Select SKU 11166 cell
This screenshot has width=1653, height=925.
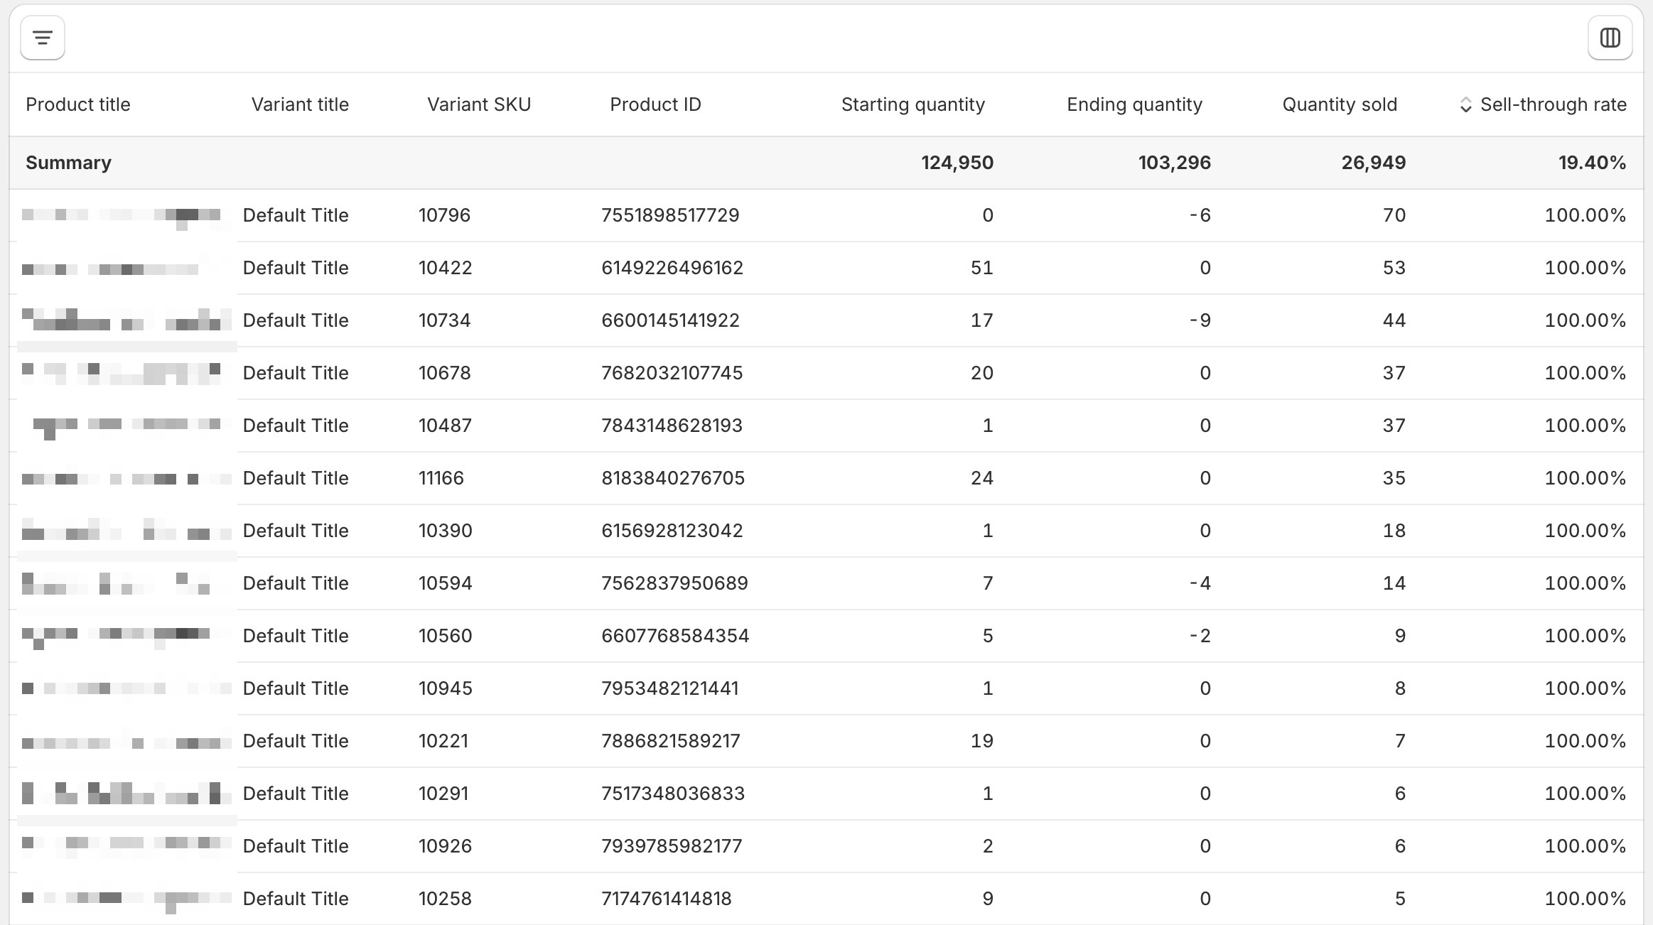click(x=441, y=478)
